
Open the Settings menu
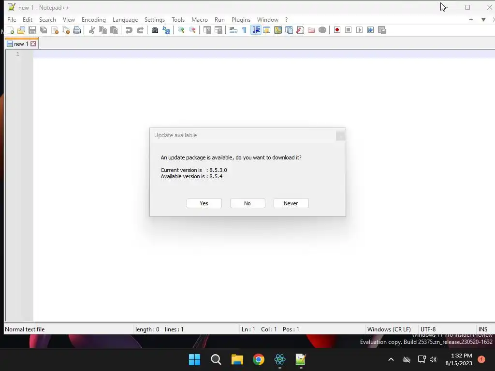coord(154,19)
